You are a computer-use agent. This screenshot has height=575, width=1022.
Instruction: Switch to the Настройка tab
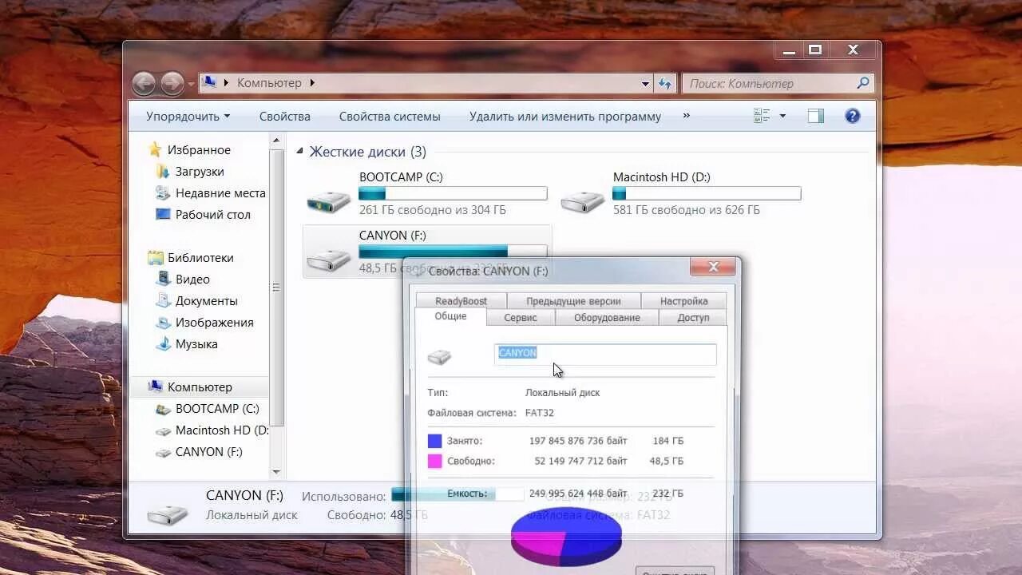click(x=684, y=301)
